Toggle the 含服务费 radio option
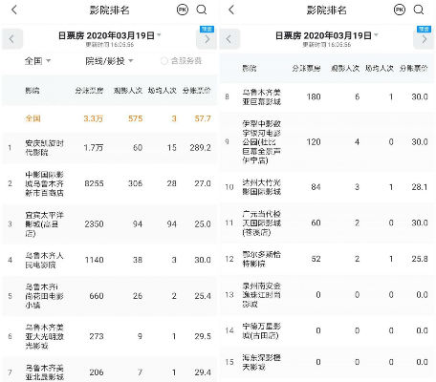This screenshot has width=436, height=382. point(182,61)
